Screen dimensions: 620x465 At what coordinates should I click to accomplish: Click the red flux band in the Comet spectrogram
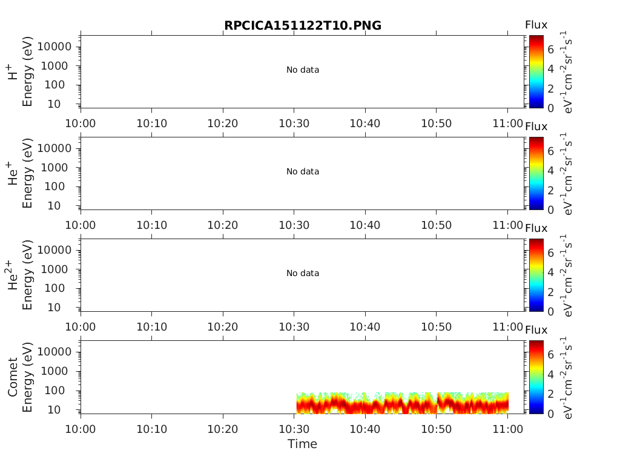[x=400, y=404]
